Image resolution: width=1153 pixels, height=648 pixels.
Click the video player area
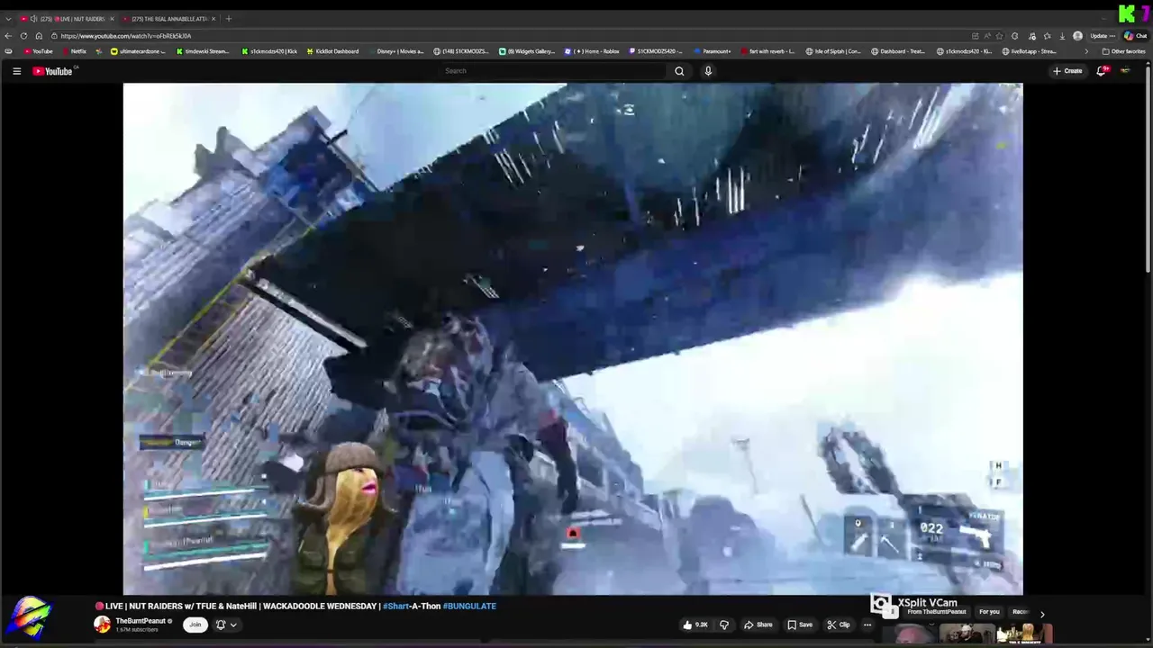tap(573, 338)
